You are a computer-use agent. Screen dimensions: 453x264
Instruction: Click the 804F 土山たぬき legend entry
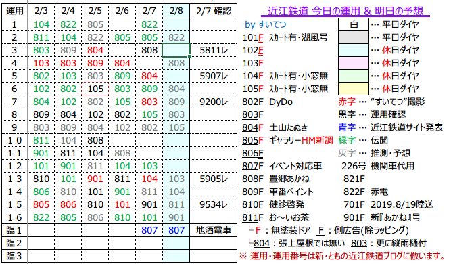[x=275, y=127]
